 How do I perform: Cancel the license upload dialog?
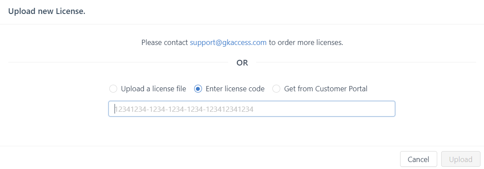click(x=418, y=159)
